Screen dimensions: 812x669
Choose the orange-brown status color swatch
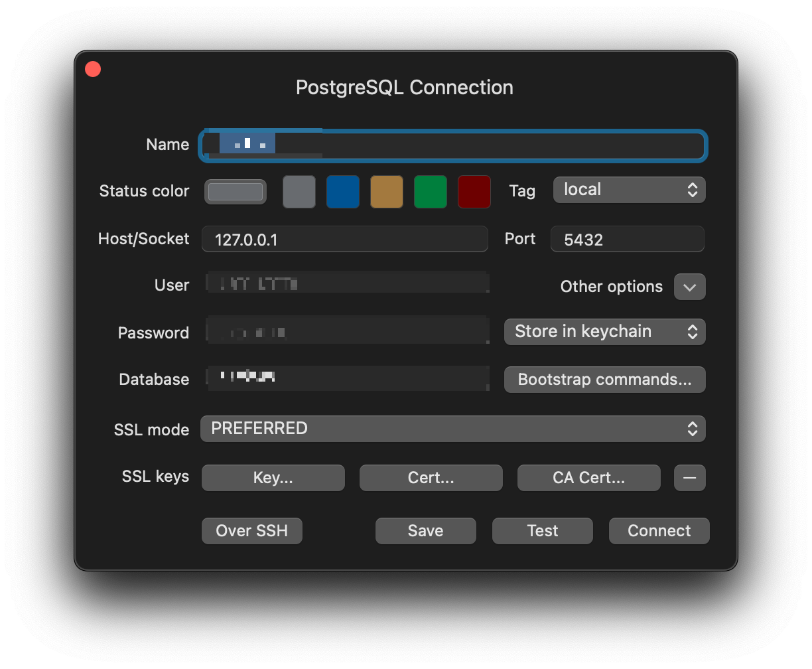click(387, 192)
